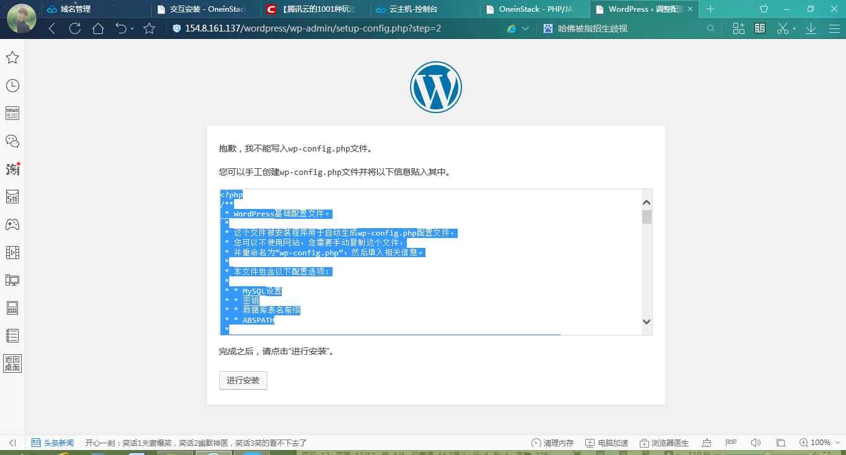Open the WeChat chat sidebar icon

(12, 141)
